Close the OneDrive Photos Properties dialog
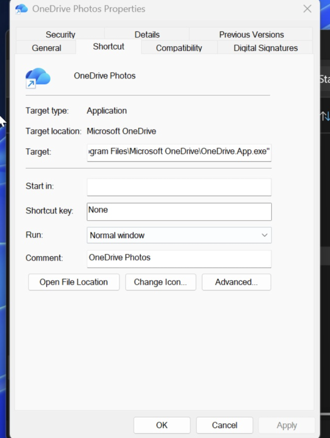330x438 pixels. pos(307,9)
